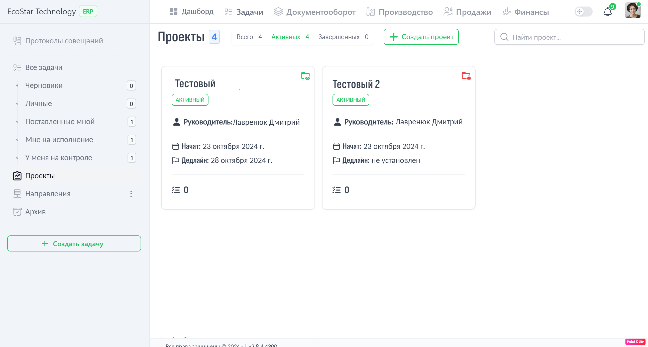Click the Направления sidebar item
The height and width of the screenshot is (347, 648).
point(48,194)
